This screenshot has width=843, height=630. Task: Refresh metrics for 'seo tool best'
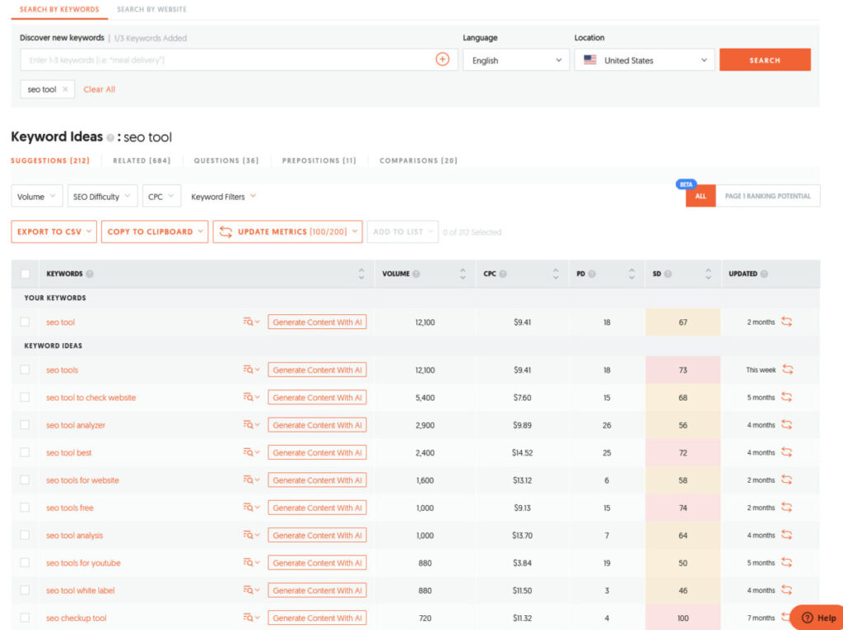[x=786, y=452]
